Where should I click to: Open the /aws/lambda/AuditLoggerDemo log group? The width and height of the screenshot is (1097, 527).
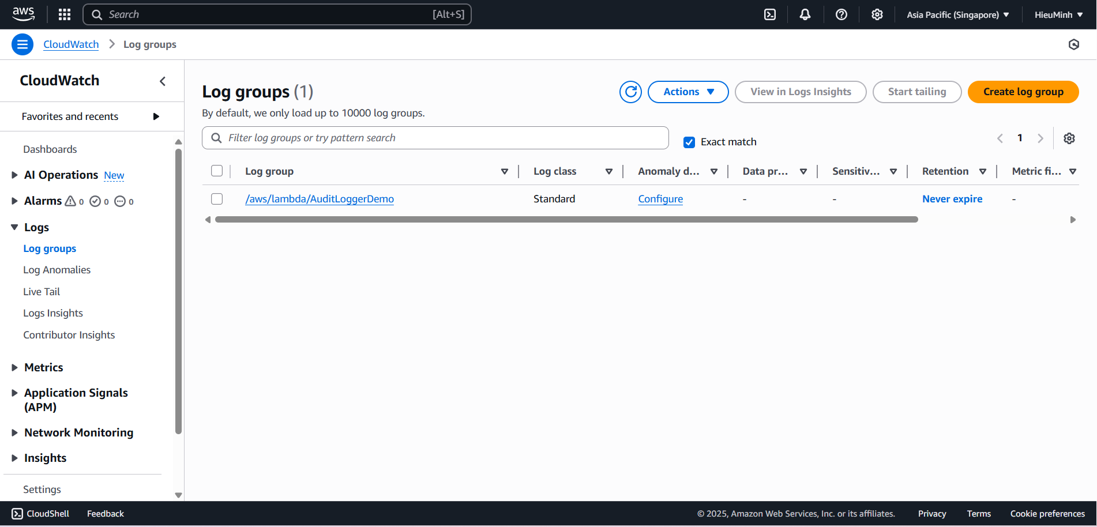[320, 199]
